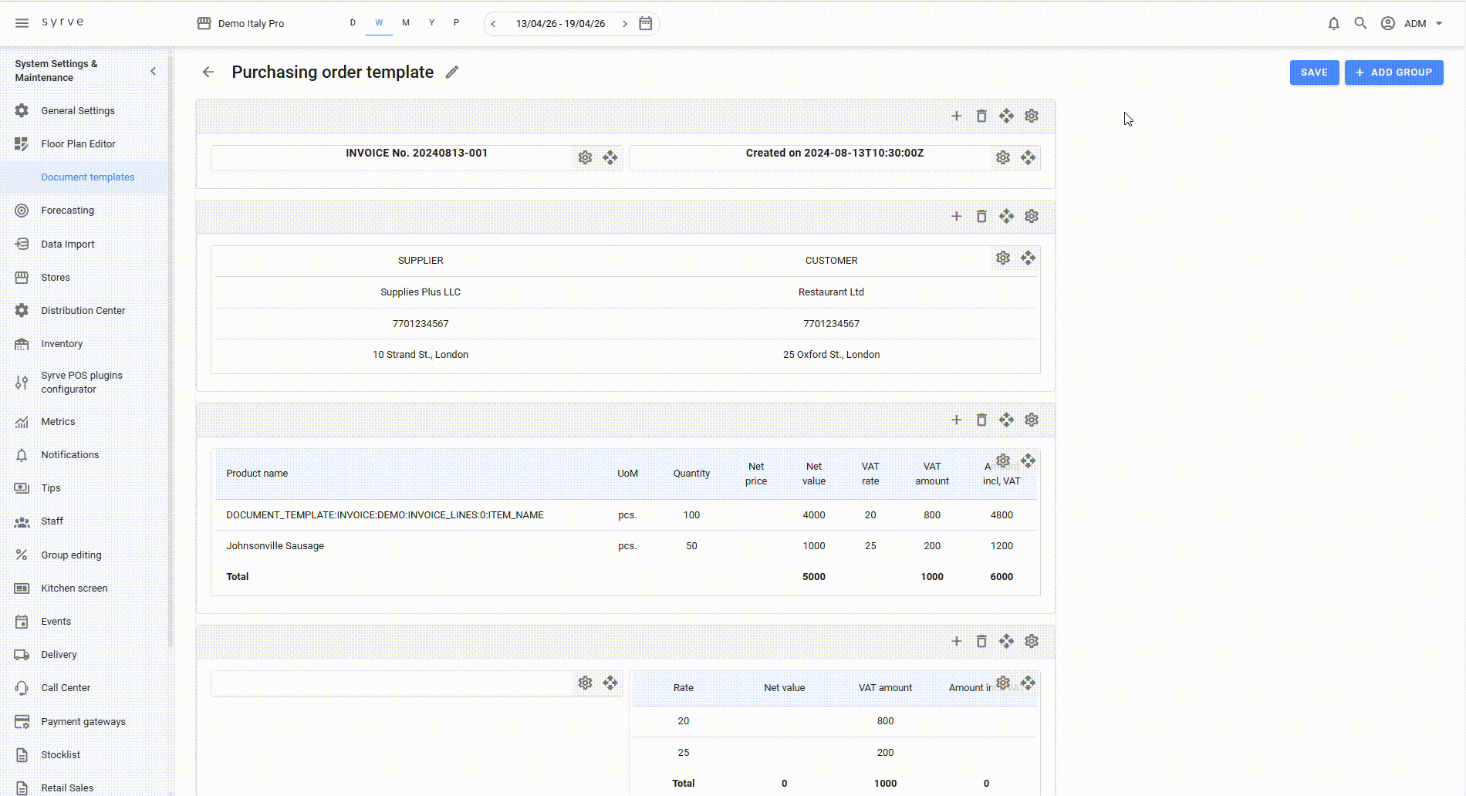Image resolution: width=1466 pixels, height=796 pixels.
Task: Delete the product lines group
Action: pyautogui.click(x=981, y=420)
